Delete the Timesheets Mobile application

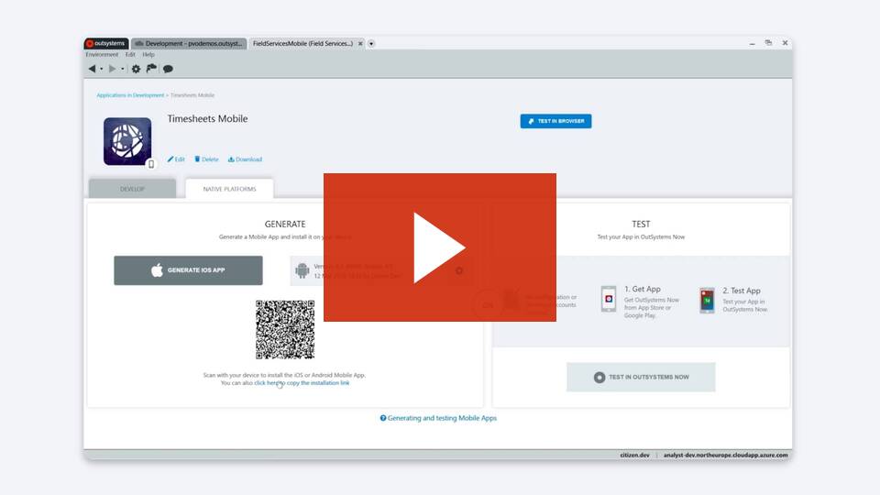[206, 159]
